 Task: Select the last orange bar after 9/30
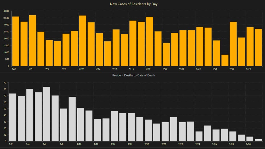click(258, 47)
